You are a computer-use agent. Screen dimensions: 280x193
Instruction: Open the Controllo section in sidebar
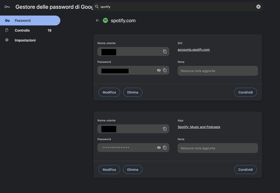[x=30, y=30]
